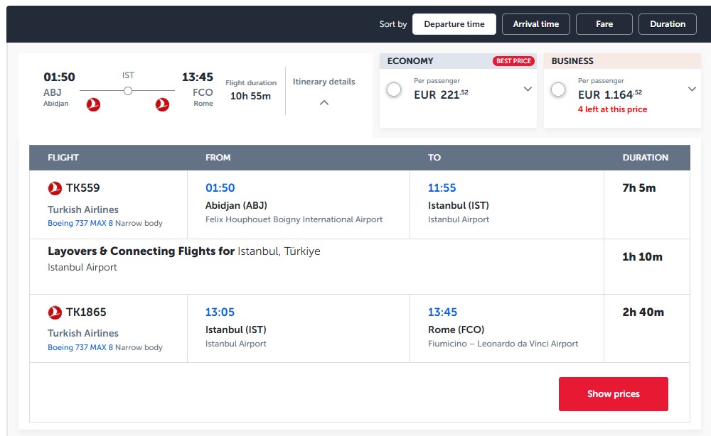Open Boeing 737 MAX 8 link for TK1865
This screenshot has width=711, height=436.
pos(80,347)
